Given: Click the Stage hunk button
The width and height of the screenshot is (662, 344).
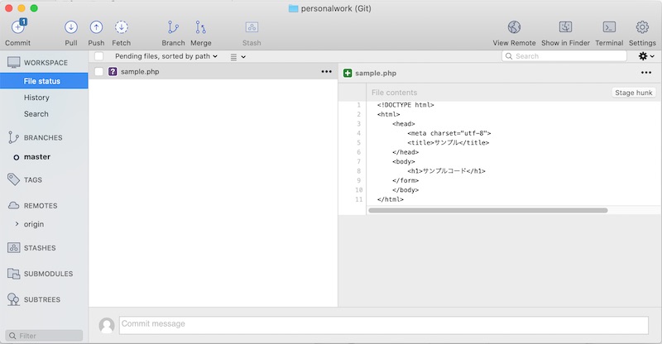Looking at the screenshot, I should [x=633, y=93].
